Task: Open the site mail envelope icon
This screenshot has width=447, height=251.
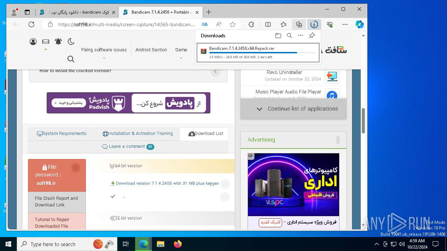Action: tap(46, 42)
